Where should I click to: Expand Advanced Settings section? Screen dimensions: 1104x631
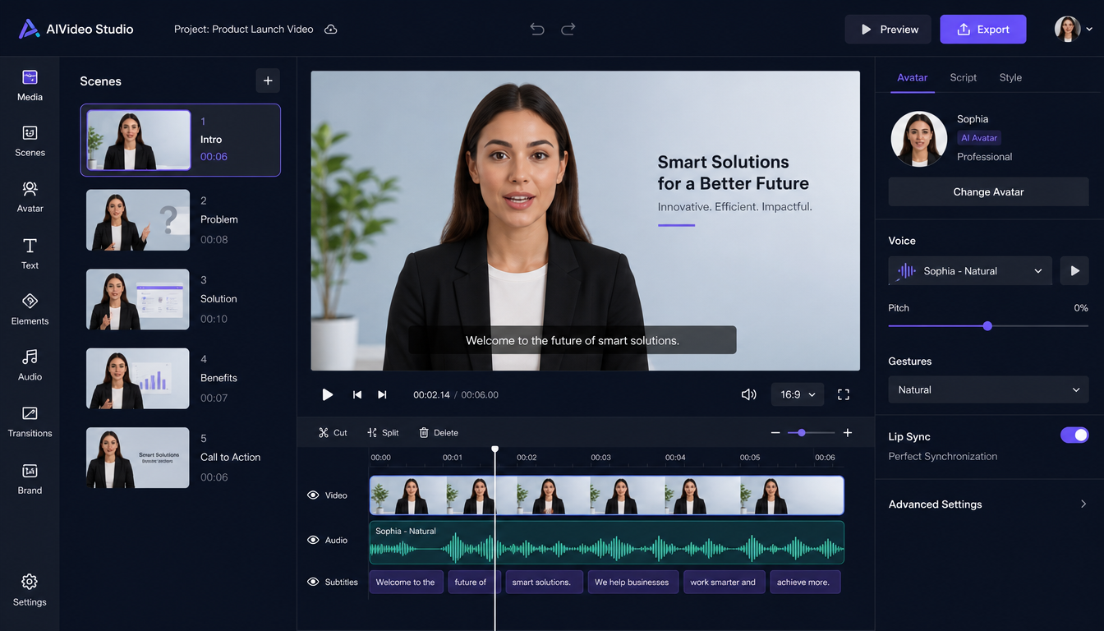point(988,504)
